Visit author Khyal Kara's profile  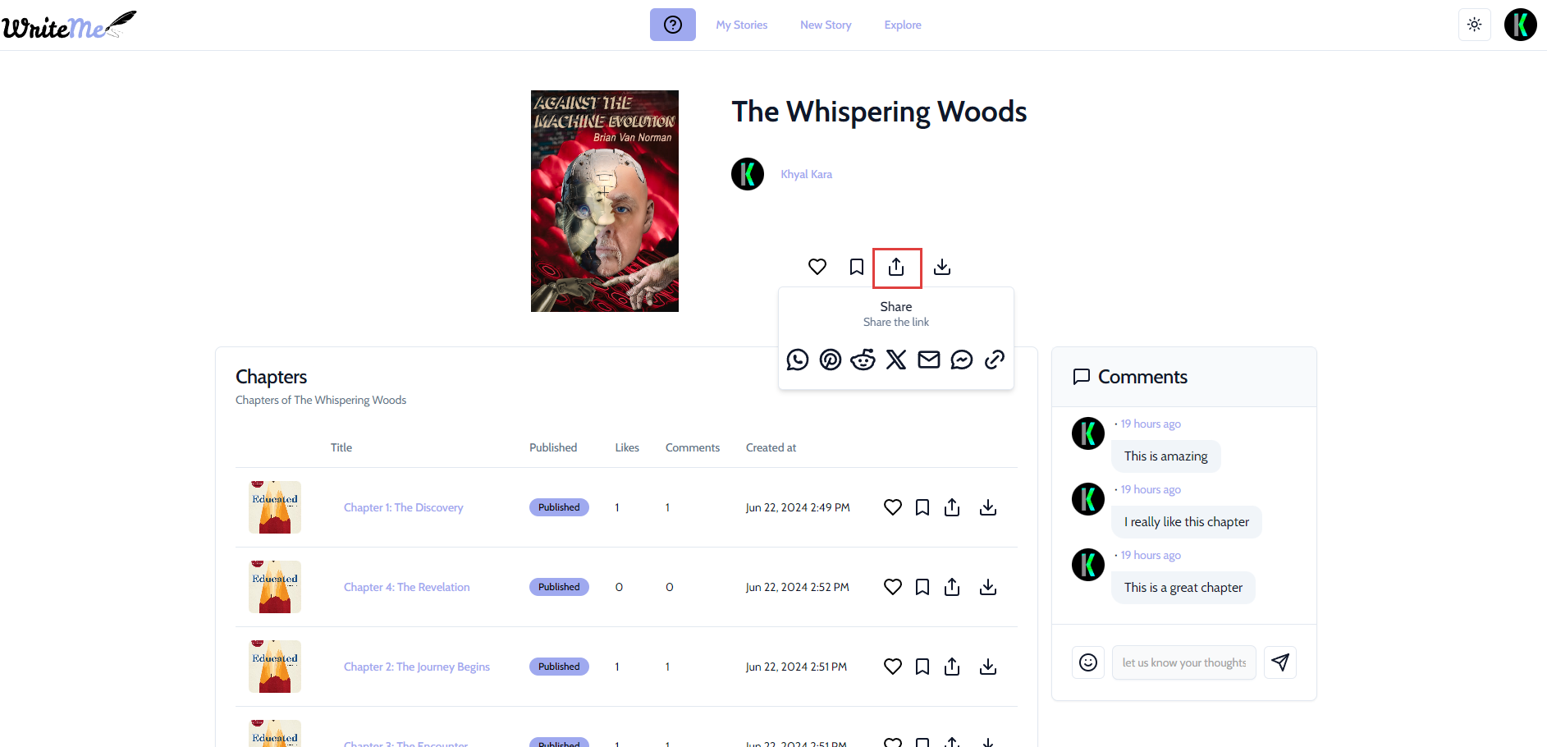pos(806,174)
